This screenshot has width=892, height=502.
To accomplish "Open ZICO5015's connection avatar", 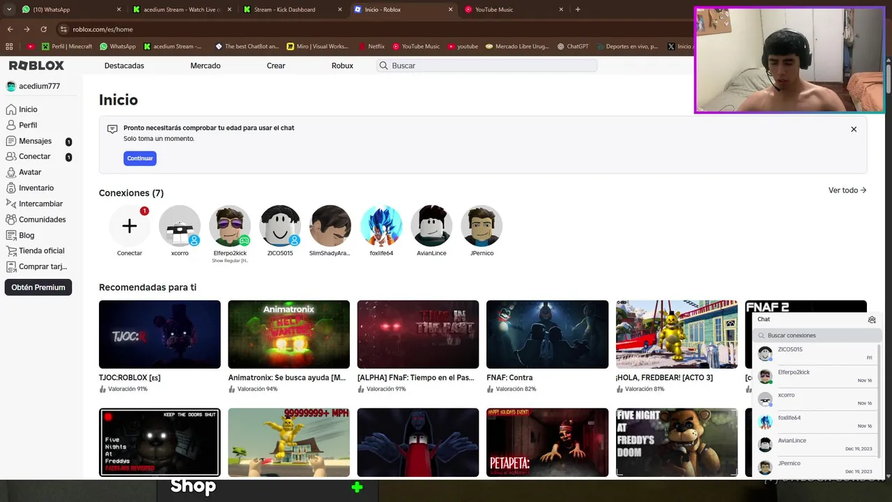I will click(x=280, y=226).
